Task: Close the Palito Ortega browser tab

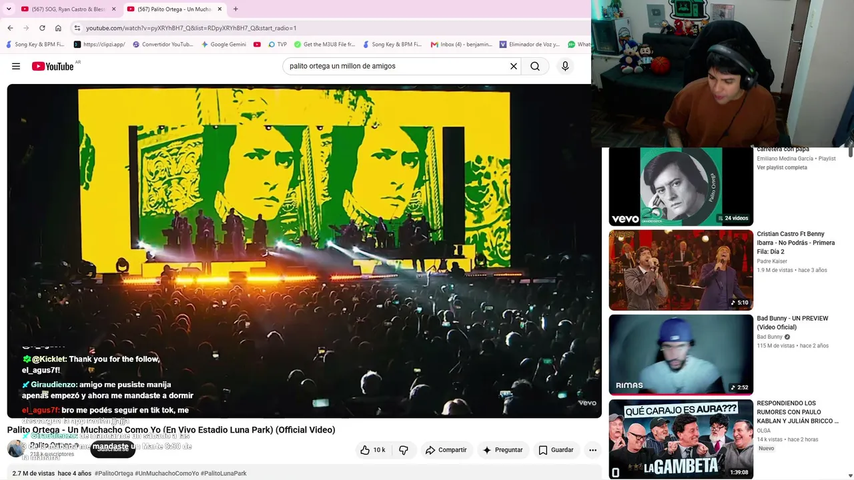Action: [x=220, y=9]
